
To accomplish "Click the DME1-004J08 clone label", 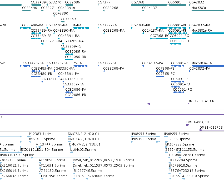I will [197, 122].
